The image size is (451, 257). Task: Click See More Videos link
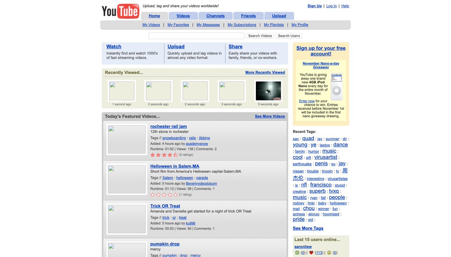pos(270,116)
